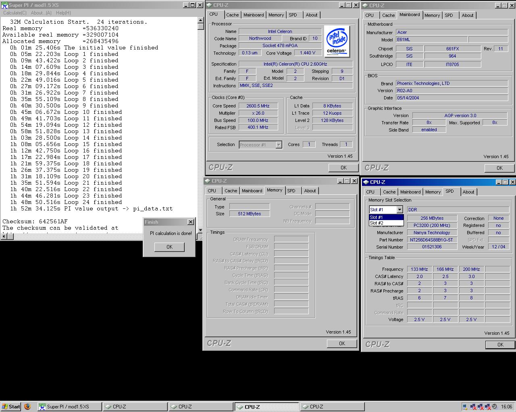This screenshot has height=412, width=516.
Task: Click the volume speaker tray icon
Action: [x=494, y=407]
